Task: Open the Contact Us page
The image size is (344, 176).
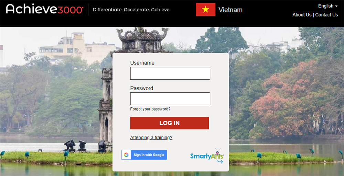Action: 326,15
